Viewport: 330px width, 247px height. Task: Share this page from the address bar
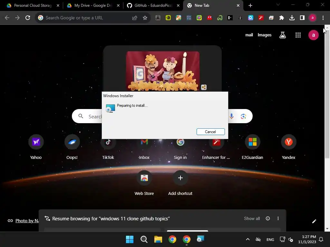point(135,18)
